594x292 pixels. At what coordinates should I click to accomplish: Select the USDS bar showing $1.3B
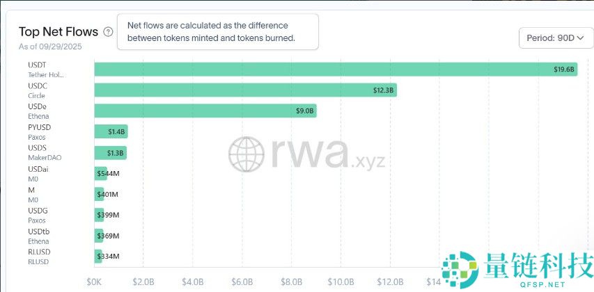tap(110, 153)
